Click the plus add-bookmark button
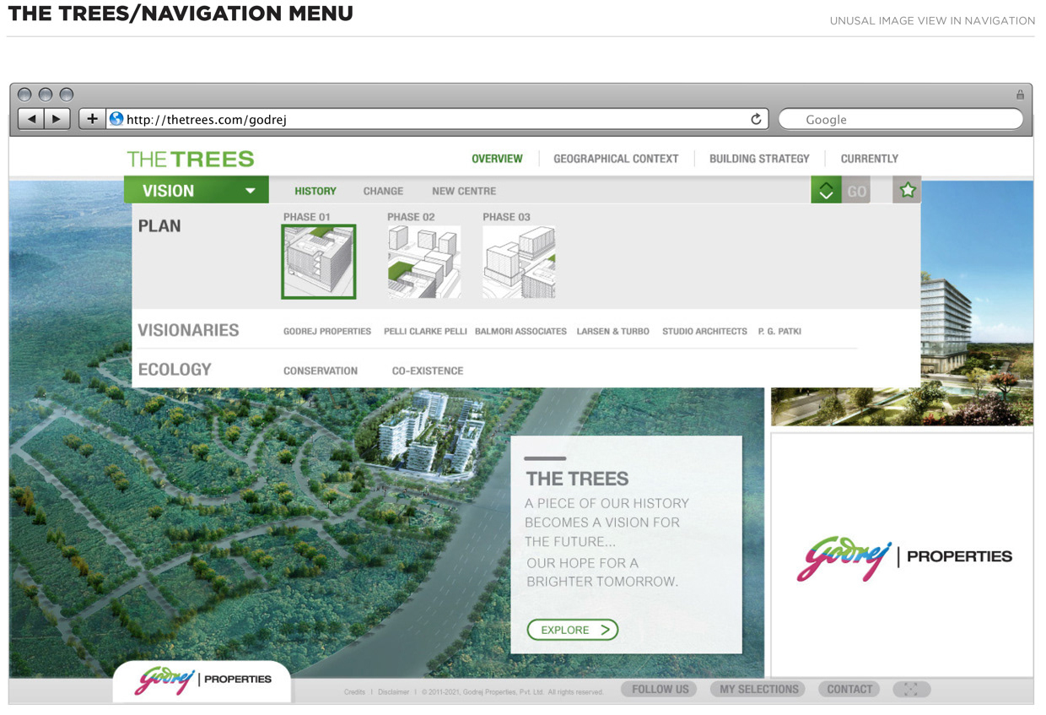1046x715 pixels. (x=92, y=119)
